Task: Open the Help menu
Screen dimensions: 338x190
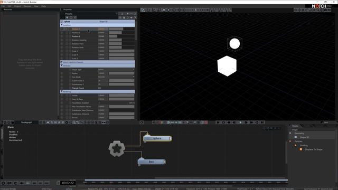Action: [x=43, y=6]
